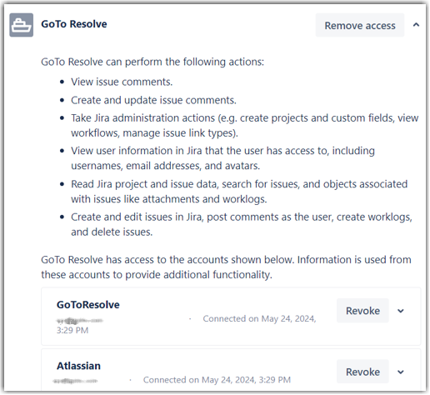Revoke the Atlassian account connection
430x395 pixels.
[362, 372]
